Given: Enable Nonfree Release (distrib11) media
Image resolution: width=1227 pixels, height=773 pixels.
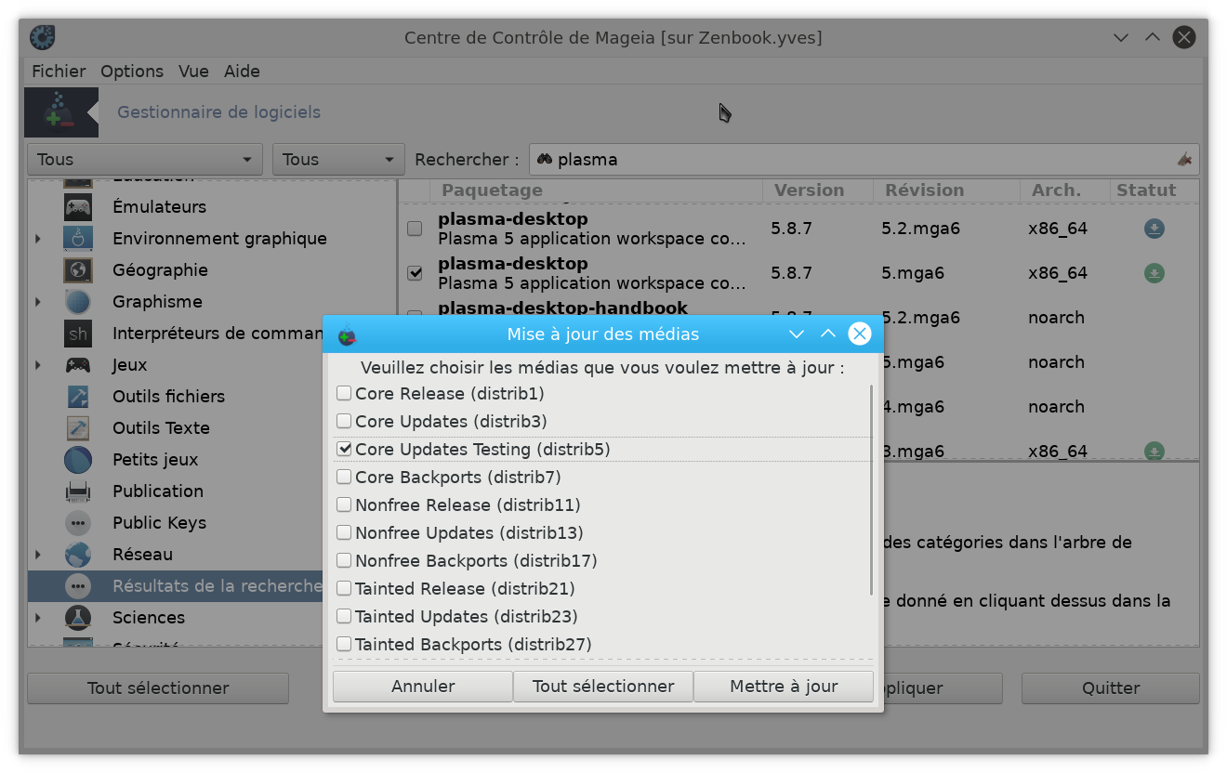Looking at the screenshot, I should point(344,504).
